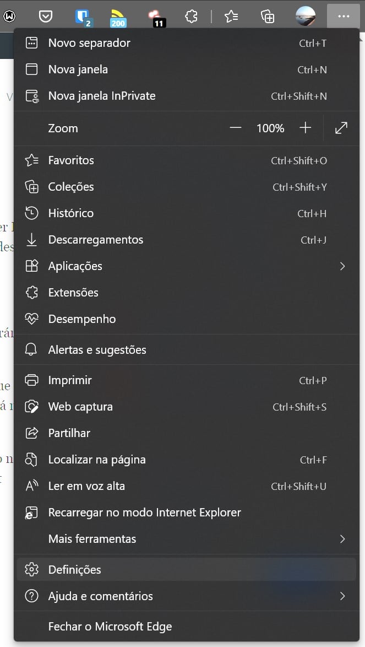This screenshot has width=365, height=647.
Task: Select Recarregar no modo Internet Explorer
Action: 144,513
